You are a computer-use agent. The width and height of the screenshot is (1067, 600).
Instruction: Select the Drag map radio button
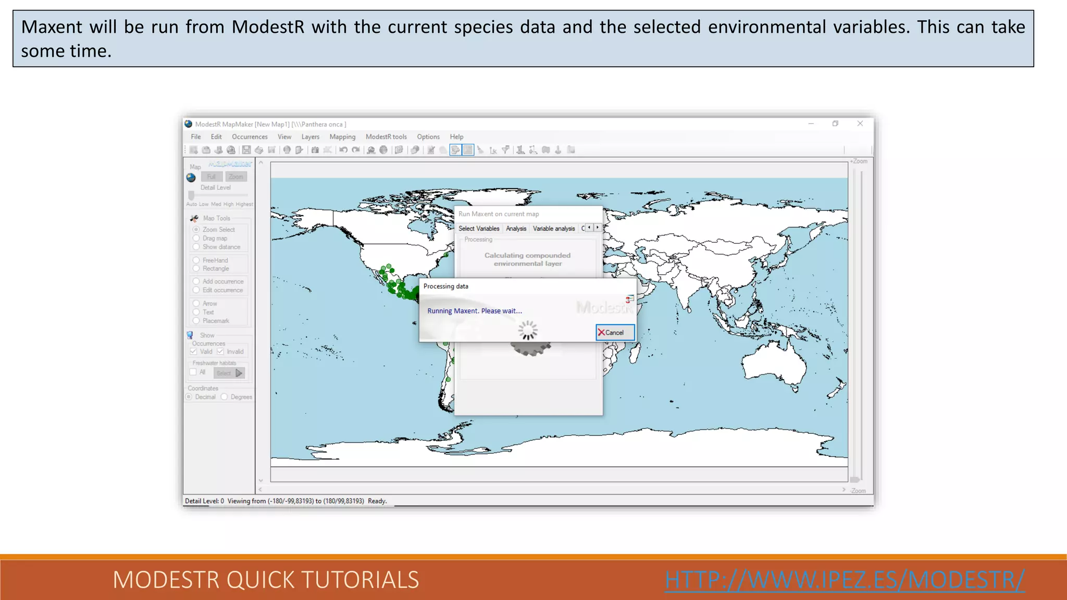(196, 238)
